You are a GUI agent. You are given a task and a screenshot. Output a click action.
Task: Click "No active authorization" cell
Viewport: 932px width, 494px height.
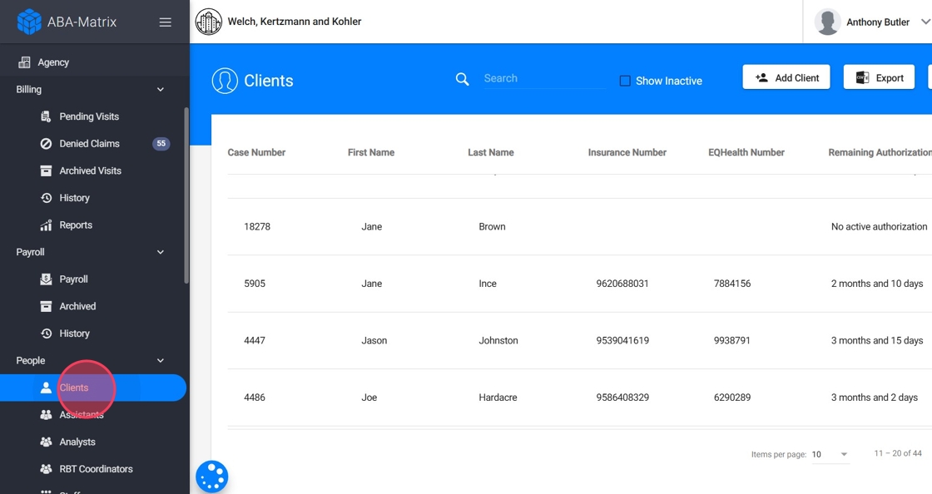pyautogui.click(x=879, y=227)
